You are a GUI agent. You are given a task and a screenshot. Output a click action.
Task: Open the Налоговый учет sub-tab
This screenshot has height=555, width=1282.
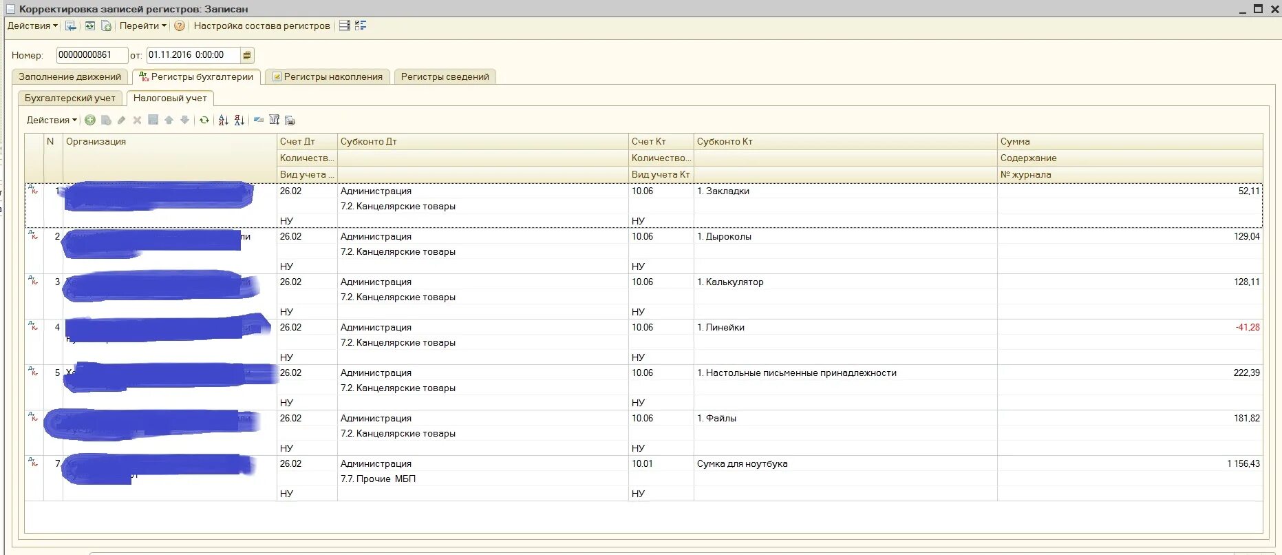click(x=170, y=98)
